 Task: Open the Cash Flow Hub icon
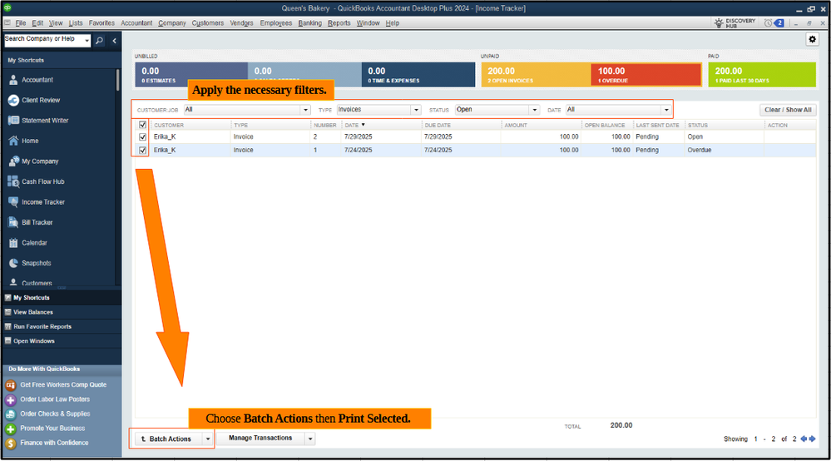tap(14, 181)
